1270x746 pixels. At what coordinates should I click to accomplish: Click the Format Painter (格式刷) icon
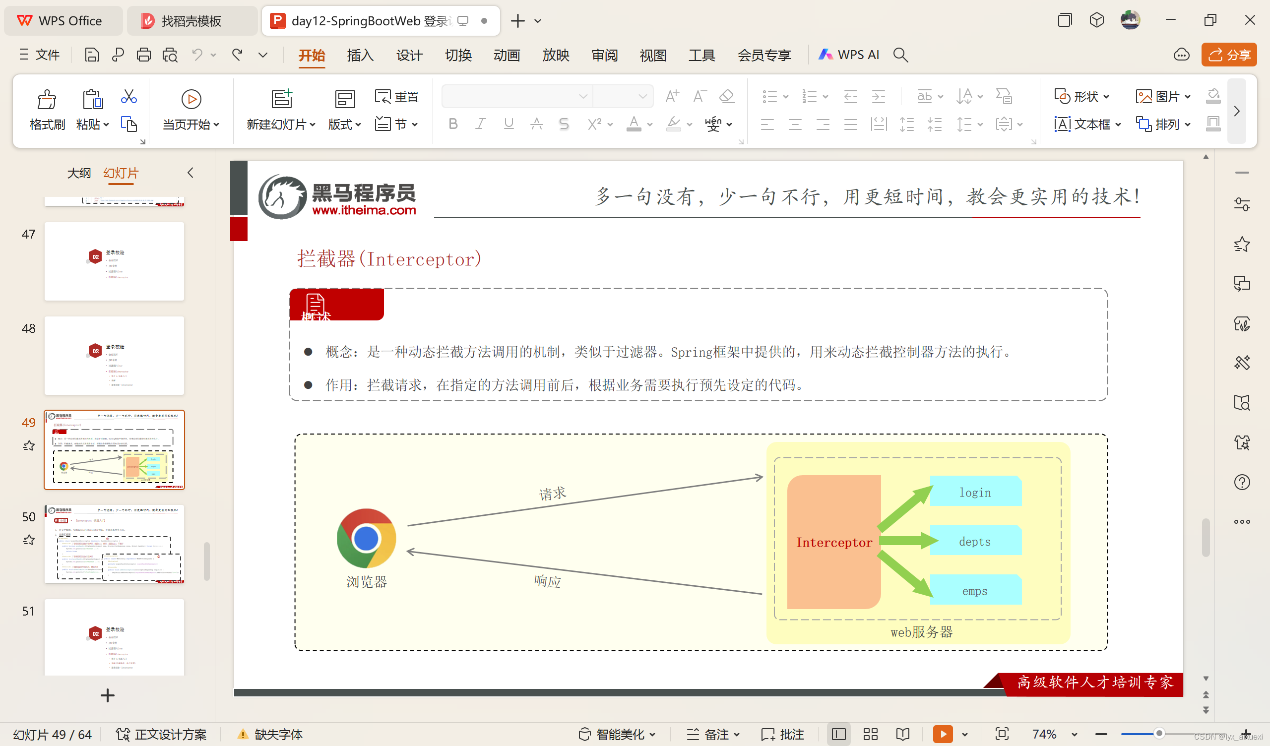46,100
